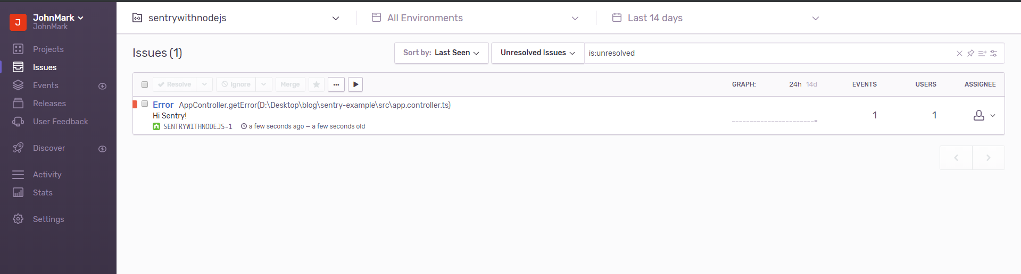Click the badge icon next to Events

[103, 86]
